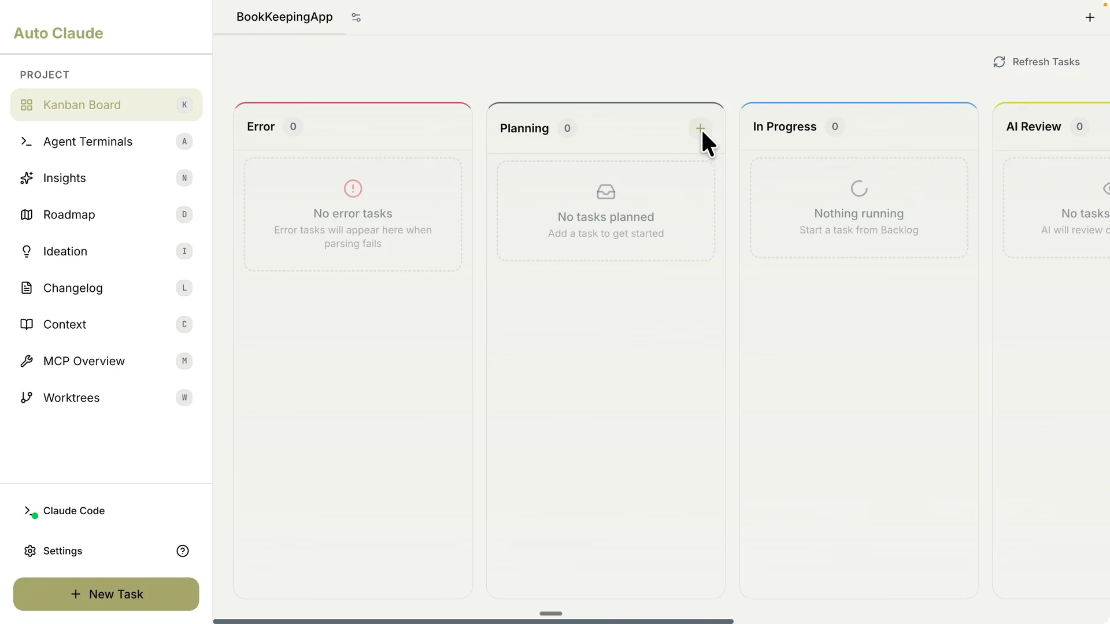This screenshot has width=1110, height=624.
Task: Click the In Progress count badge
Action: (835, 127)
